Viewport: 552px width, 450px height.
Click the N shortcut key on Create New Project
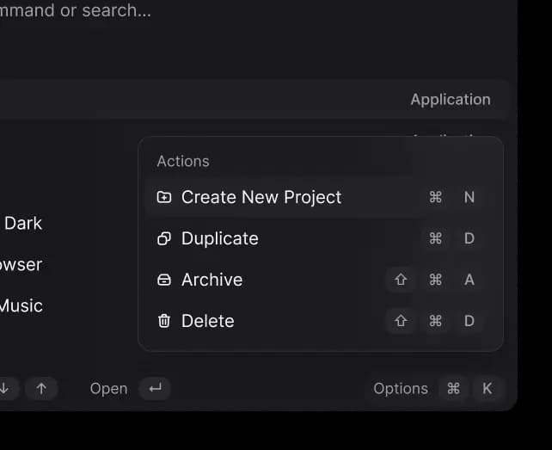click(469, 197)
